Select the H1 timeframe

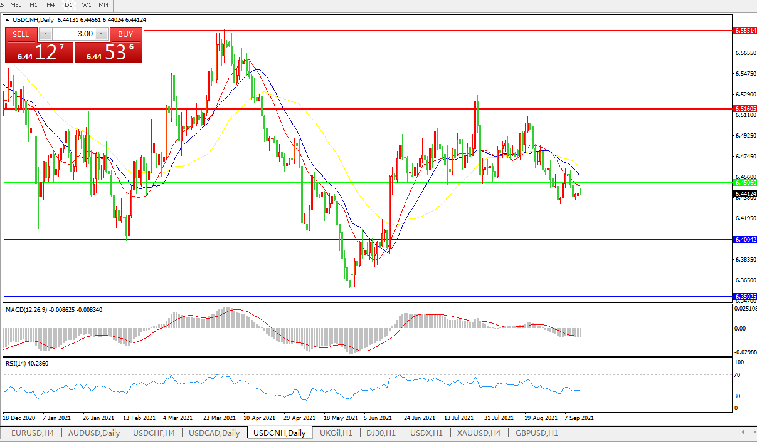point(34,5)
